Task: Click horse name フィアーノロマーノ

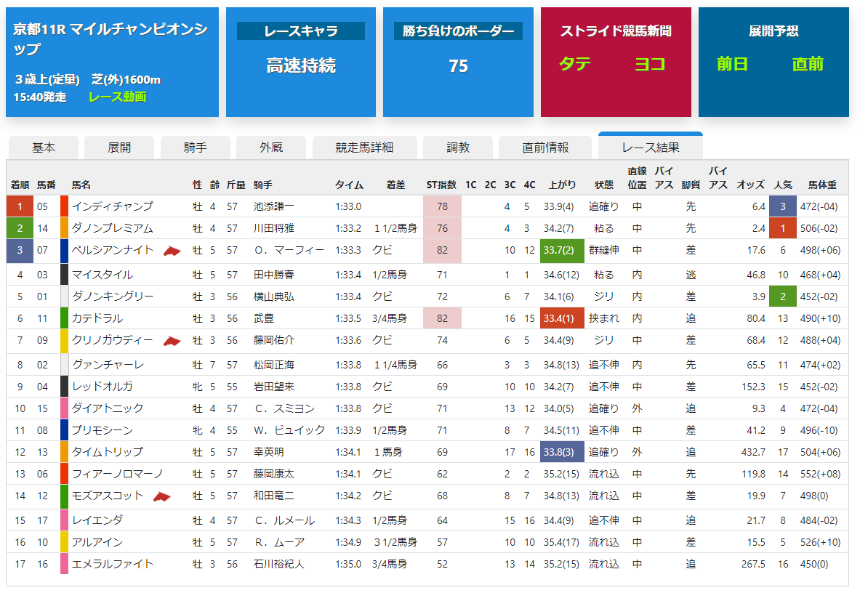Action: (x=117, y=474)
